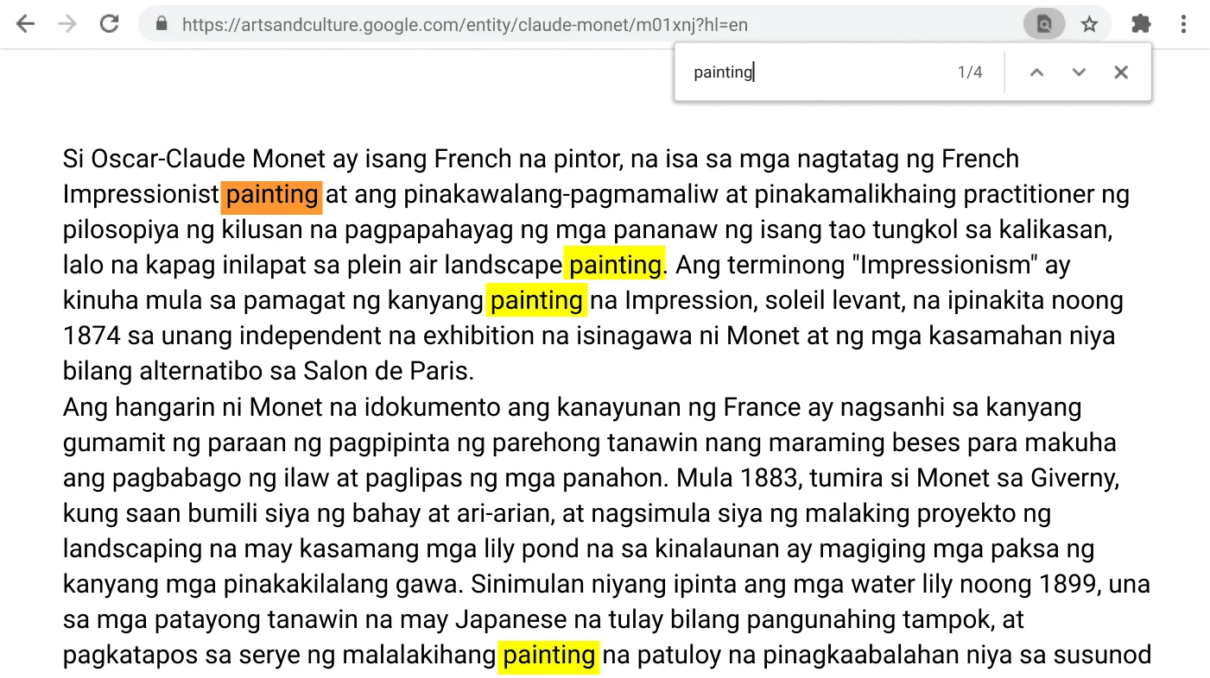Click the back navigation arrow
The width and height of the screenshot is (1210, 678).
25,23
